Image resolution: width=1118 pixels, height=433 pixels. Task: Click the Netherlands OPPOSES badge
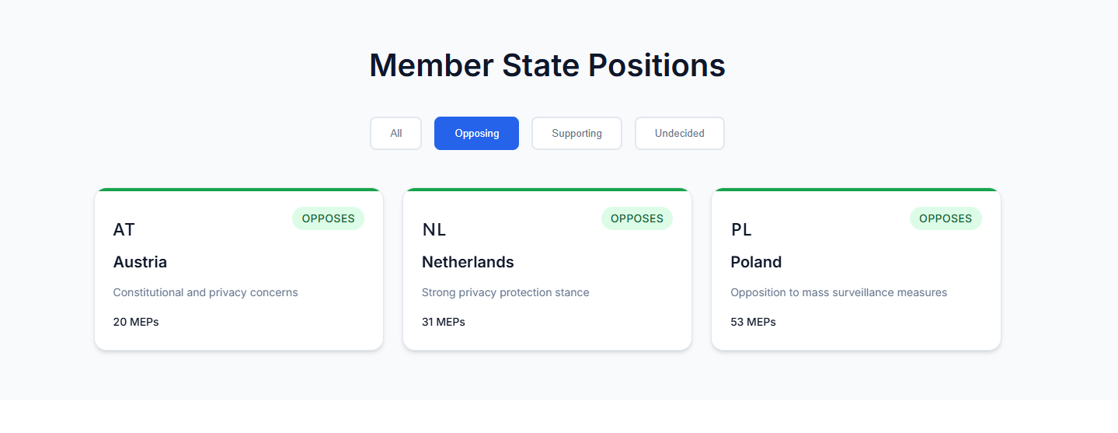tap(636, 218)
